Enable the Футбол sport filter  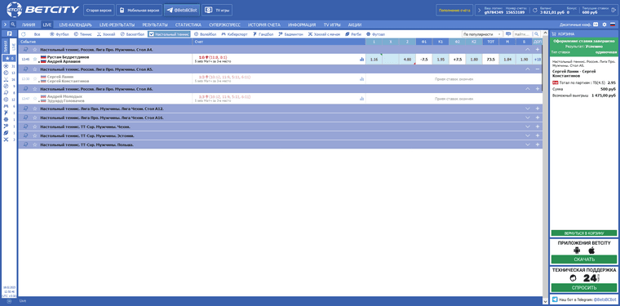[60, 34]
